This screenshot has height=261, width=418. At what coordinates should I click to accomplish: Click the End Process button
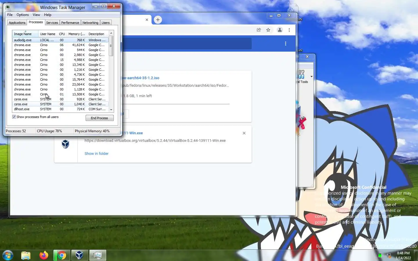(100, 118)
